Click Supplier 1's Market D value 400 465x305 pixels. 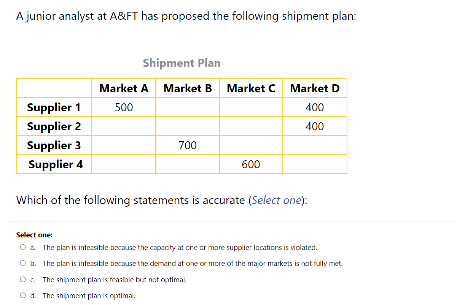click(315, 107)
